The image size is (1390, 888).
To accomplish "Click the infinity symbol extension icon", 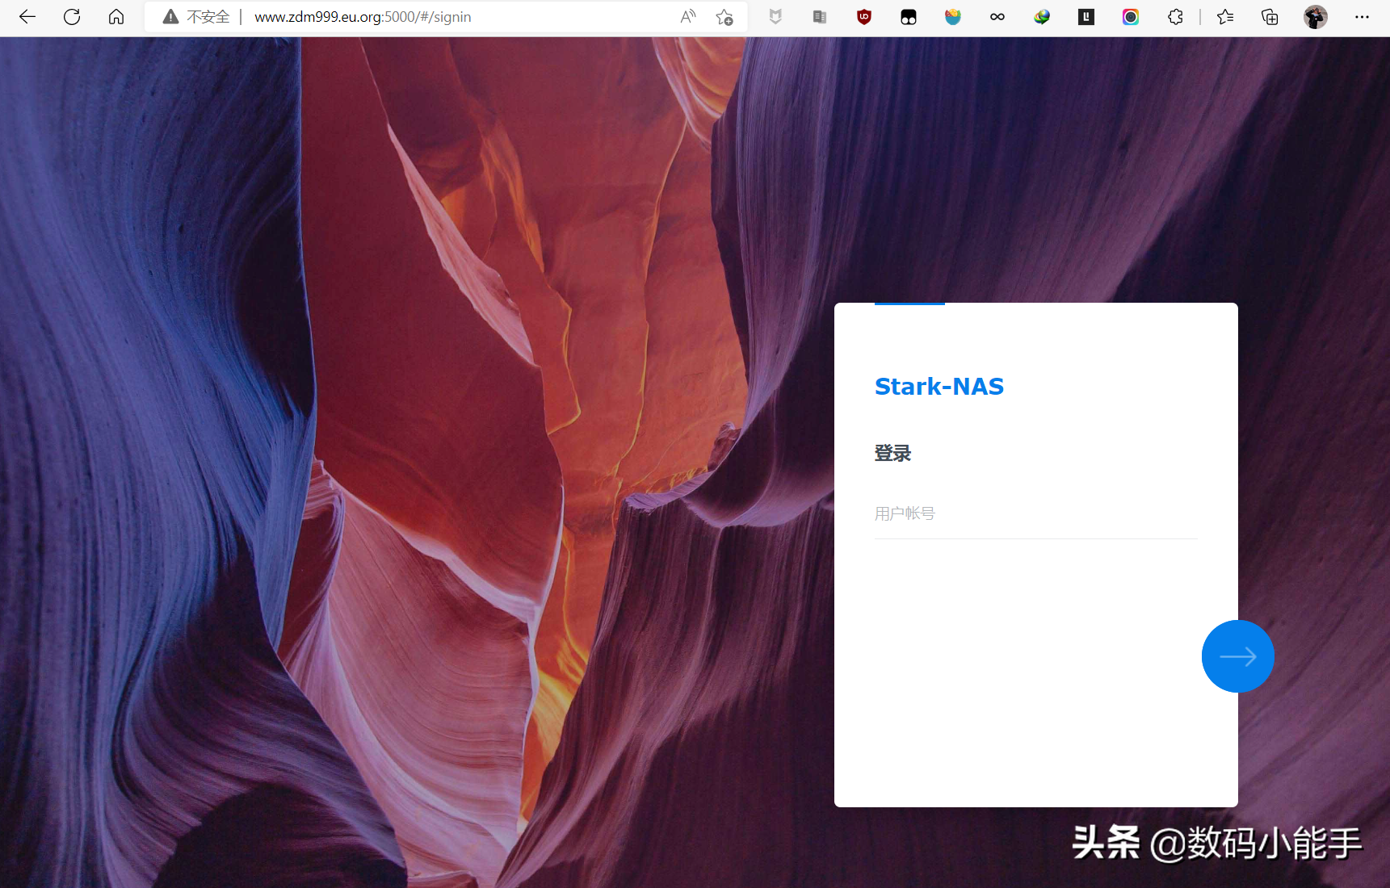I will [x=997, y=17].
